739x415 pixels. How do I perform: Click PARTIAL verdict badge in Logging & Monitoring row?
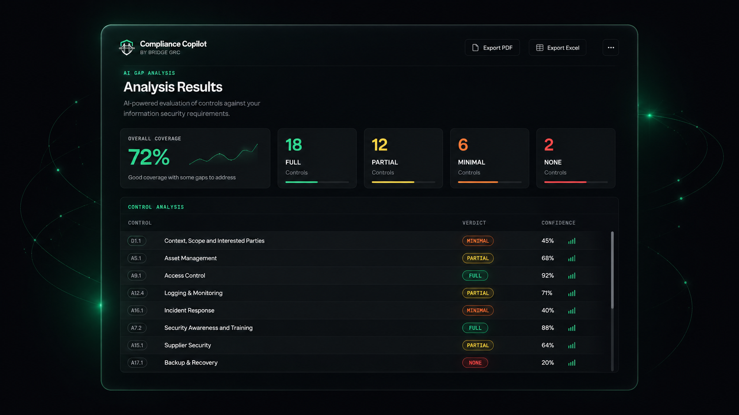coord(478,293)
